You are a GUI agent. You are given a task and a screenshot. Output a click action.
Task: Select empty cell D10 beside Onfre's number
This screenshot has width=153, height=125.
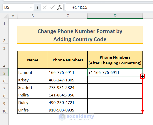(x=115, y=110)
